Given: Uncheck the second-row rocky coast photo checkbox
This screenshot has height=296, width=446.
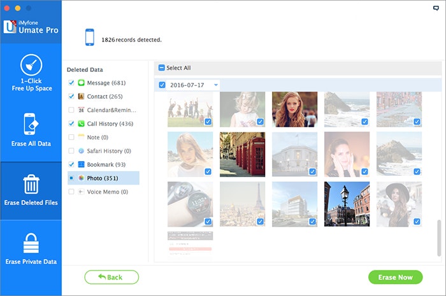Looking at the screenshot, I should [417, 172].
